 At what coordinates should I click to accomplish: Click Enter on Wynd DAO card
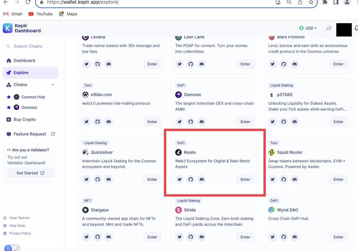coord(338,237)
